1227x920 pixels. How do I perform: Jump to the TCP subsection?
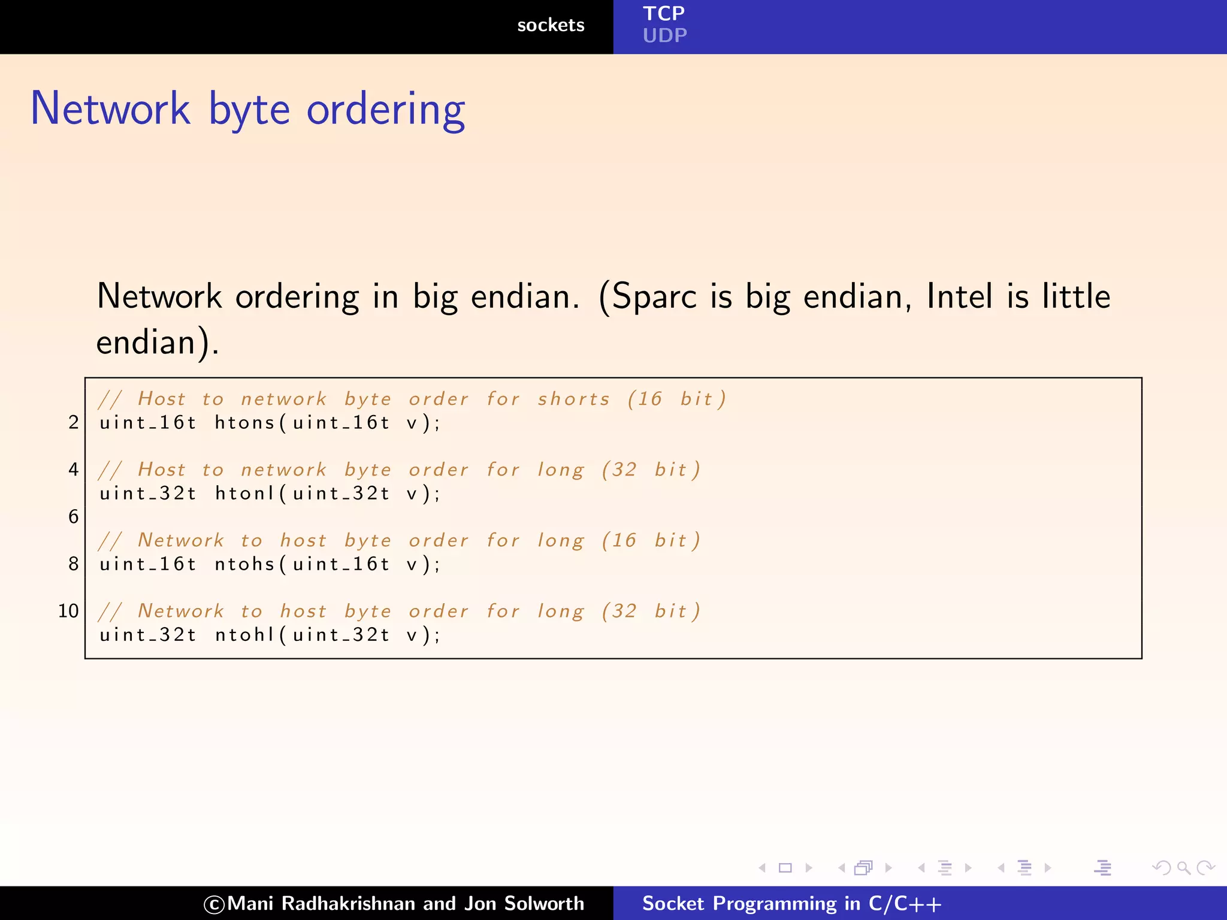[664, 13]
